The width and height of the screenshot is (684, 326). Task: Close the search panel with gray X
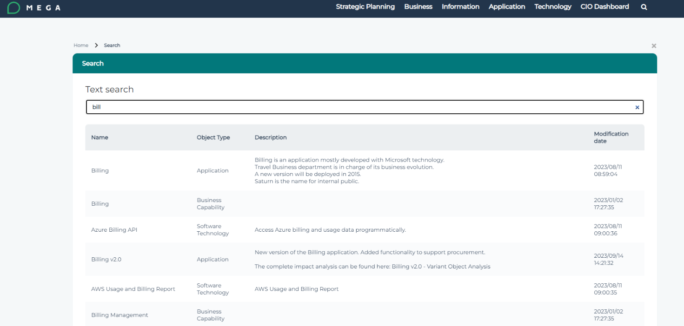point(654,46)
